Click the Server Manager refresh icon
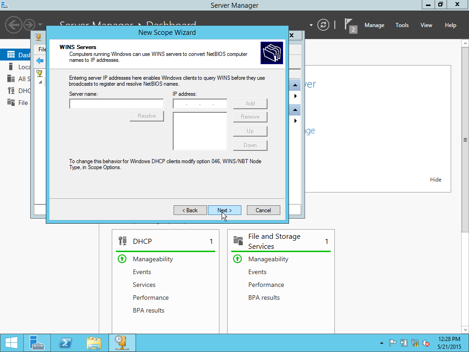Image resolution: width=469 pixels, height=352 pixels. click(323, 25)
